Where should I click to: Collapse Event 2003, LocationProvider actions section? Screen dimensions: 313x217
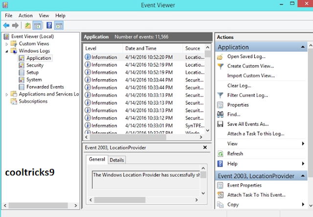point(303,176)
